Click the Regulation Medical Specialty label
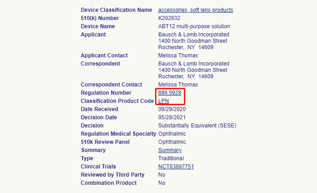Screen dimensions: 317x193 tap(118, 134)
